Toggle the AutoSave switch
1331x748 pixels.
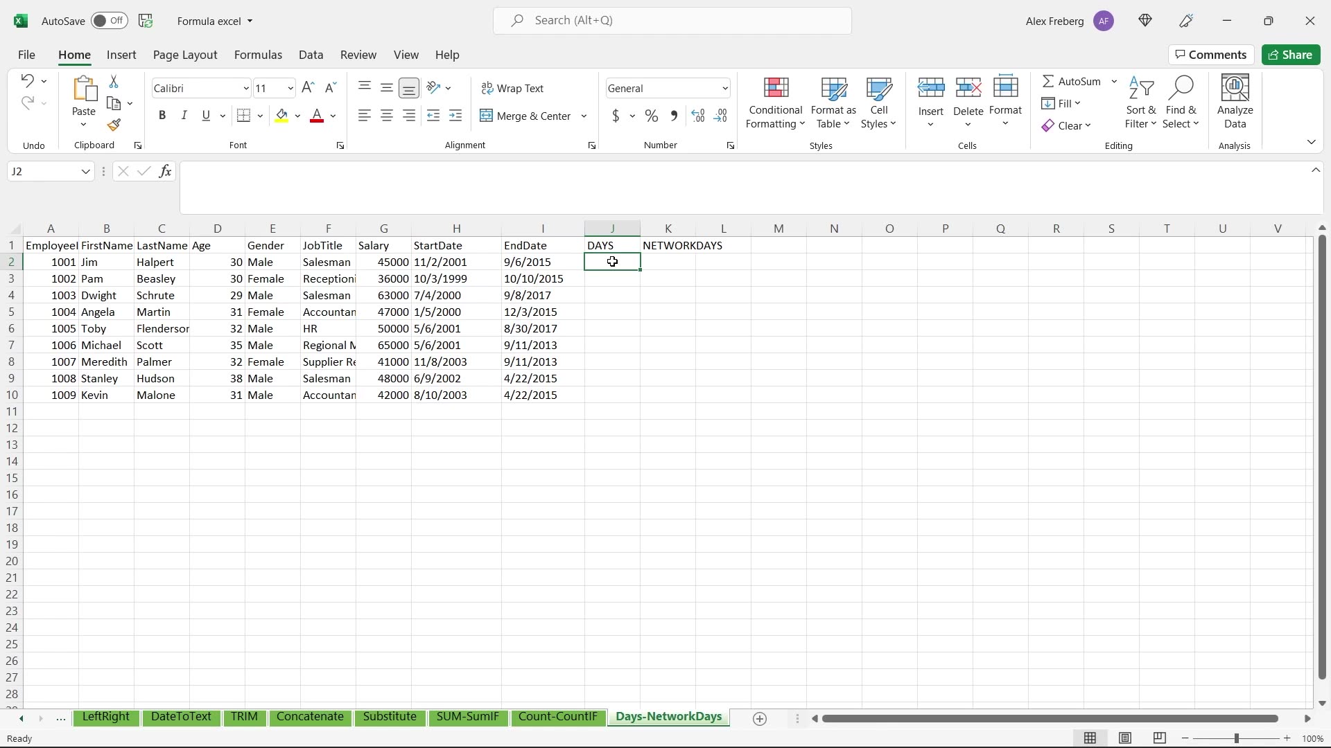pos(110,21)
